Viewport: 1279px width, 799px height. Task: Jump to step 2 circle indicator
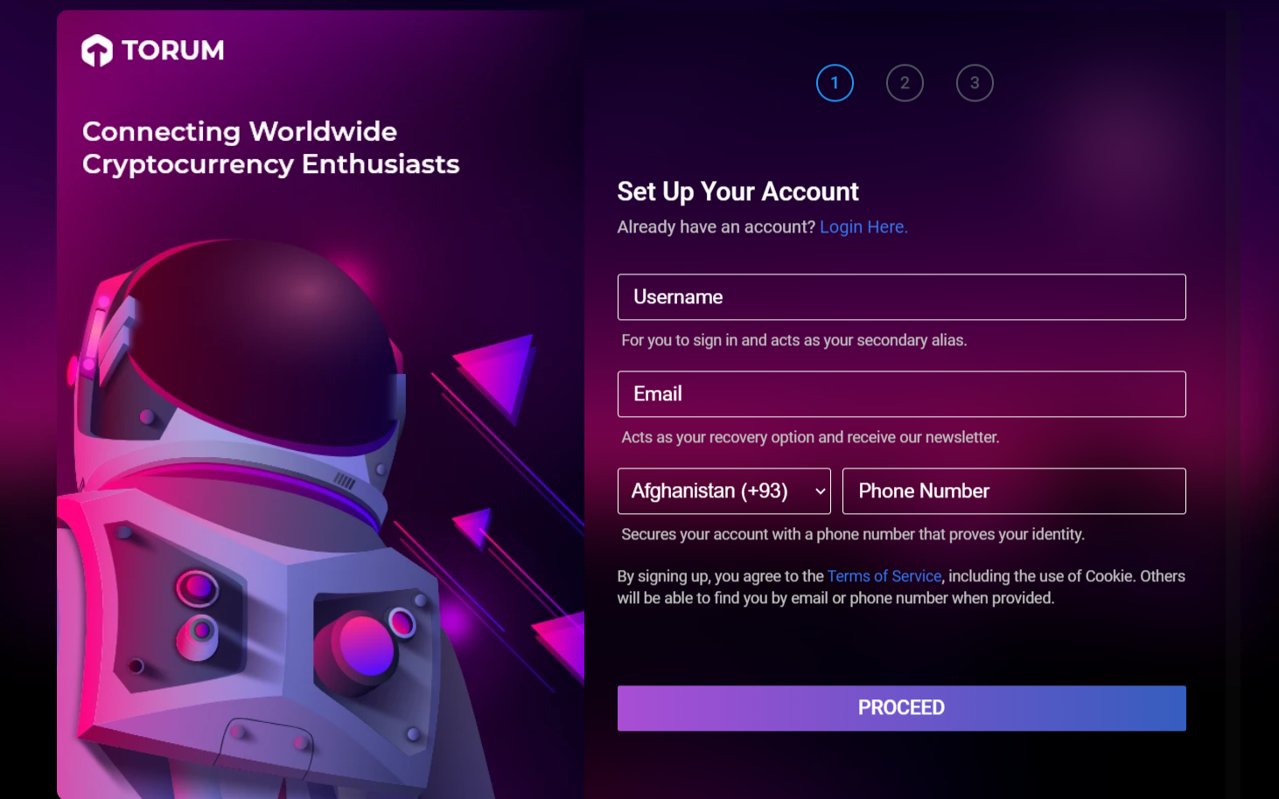905,83
